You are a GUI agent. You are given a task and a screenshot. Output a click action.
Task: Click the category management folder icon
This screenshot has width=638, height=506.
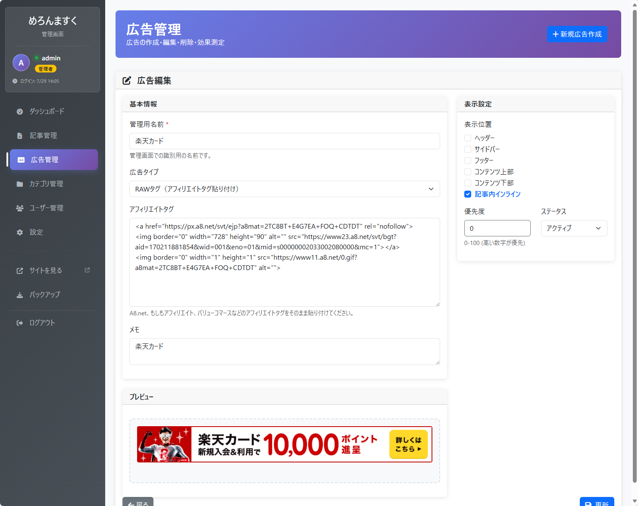click(x=20, y=184)
